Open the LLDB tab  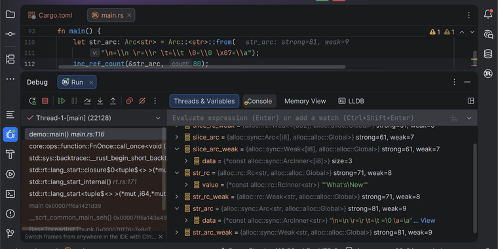point(351,101)
